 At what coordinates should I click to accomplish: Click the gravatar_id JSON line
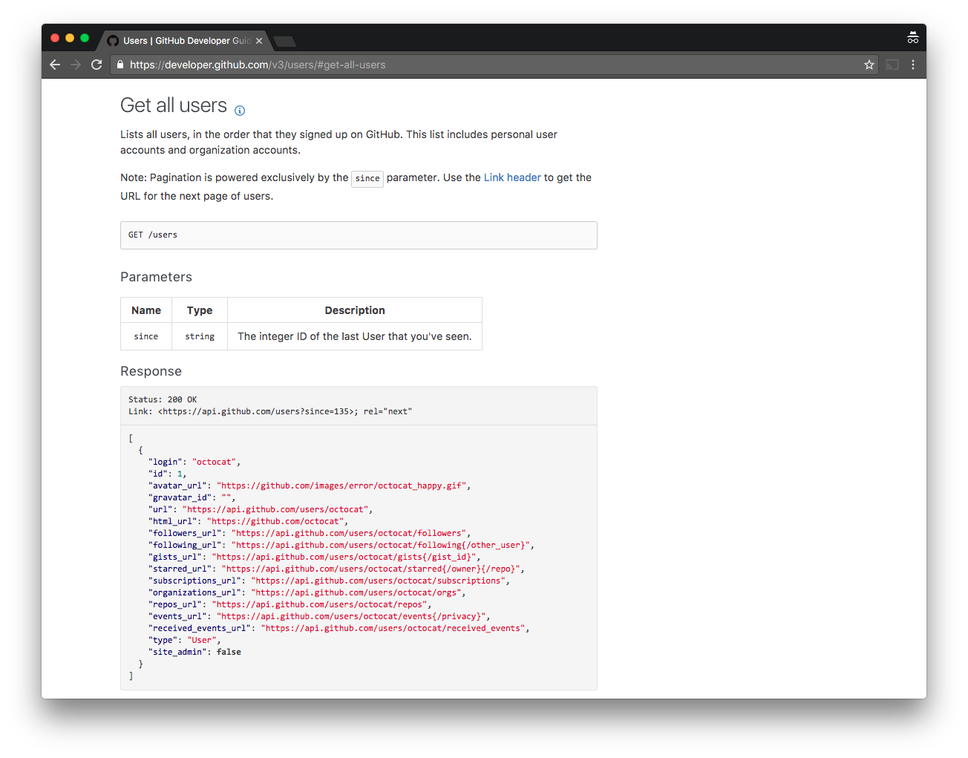pyautogui.click(x=192, y=497)
